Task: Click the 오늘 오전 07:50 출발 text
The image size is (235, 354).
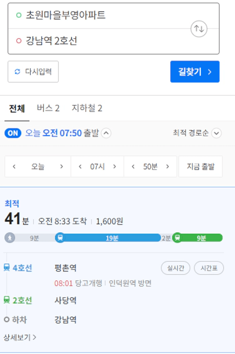Action: pyautogui.click(x=62, y=133)
